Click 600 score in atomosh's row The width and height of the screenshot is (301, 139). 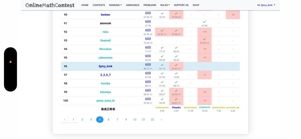148,22
